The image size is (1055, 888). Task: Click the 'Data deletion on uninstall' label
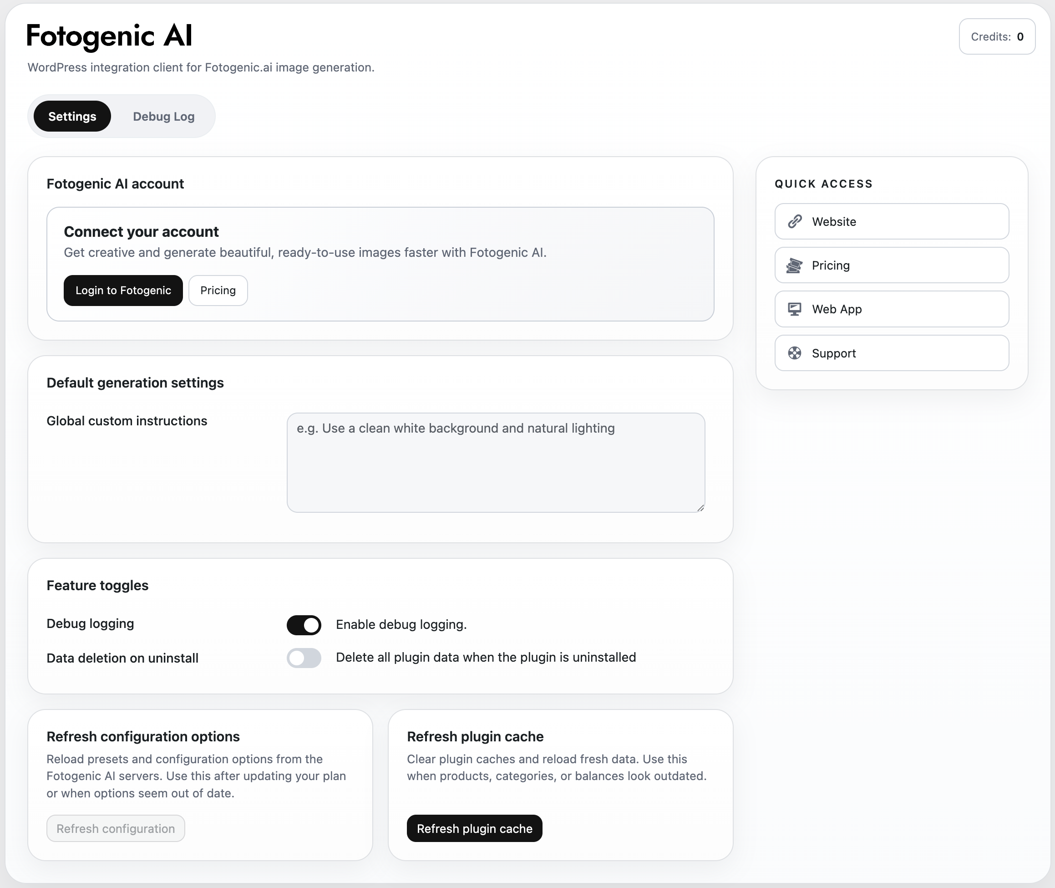click(122, 658)
